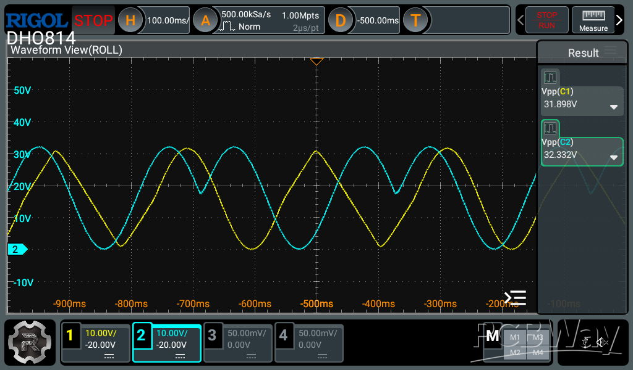This screenshot has height=370, width=633.
Task: Expand the Vpp(C2) result dropdown arrow
Action: [x=613, y=157]
